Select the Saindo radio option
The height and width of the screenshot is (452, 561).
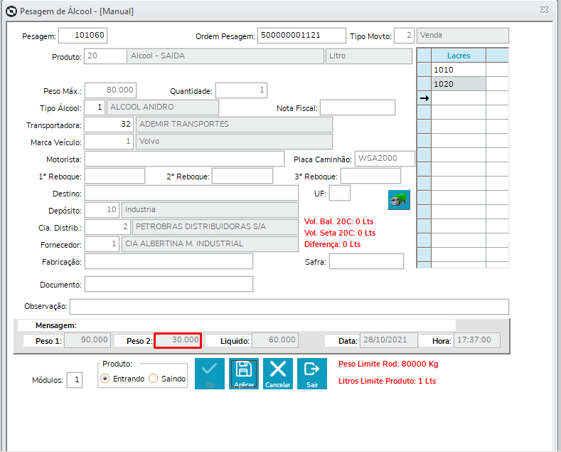(x=167, y=379)
